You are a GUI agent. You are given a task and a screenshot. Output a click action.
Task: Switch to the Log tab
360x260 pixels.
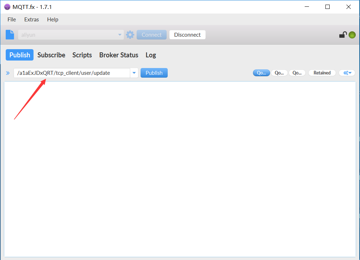click(151, 55)
